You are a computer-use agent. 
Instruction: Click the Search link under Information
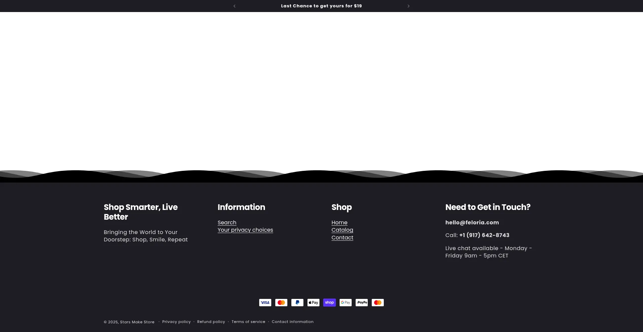(x=227, y=222)
